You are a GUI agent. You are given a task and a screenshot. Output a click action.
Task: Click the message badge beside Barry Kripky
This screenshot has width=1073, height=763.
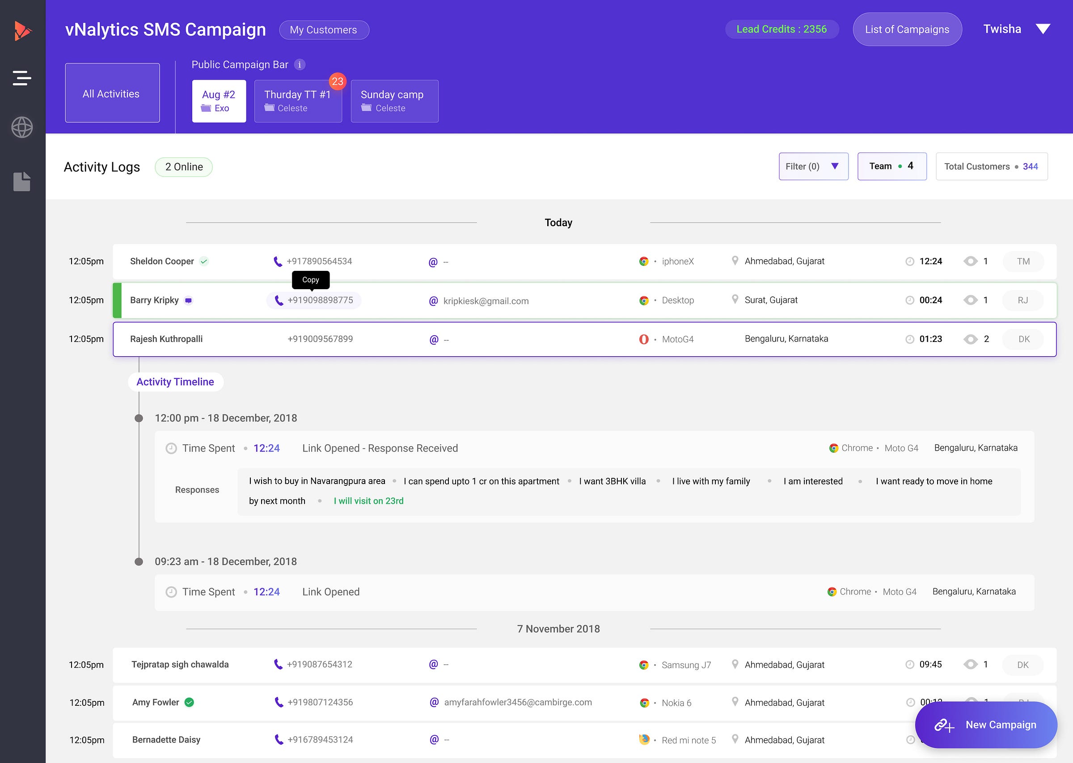pos(188,300)
